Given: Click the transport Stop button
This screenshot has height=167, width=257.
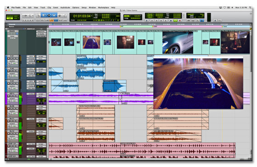Looking at the screenshot, I should point(171,21).
